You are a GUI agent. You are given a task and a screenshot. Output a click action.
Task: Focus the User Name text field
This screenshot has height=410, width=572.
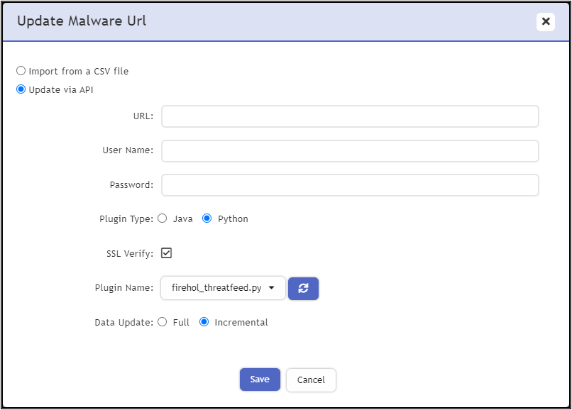[349, 150]
